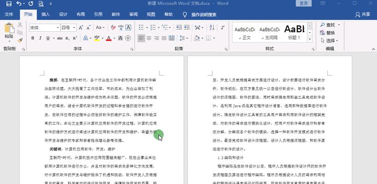
Task: Switch to the 插入 tab
Action: click(x=46, y=14)
